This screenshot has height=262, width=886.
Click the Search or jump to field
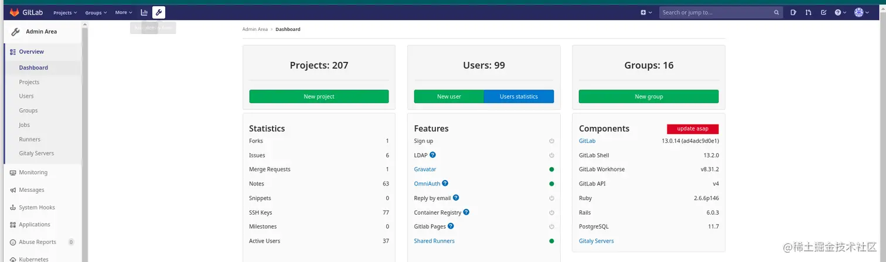pos(720,12)
